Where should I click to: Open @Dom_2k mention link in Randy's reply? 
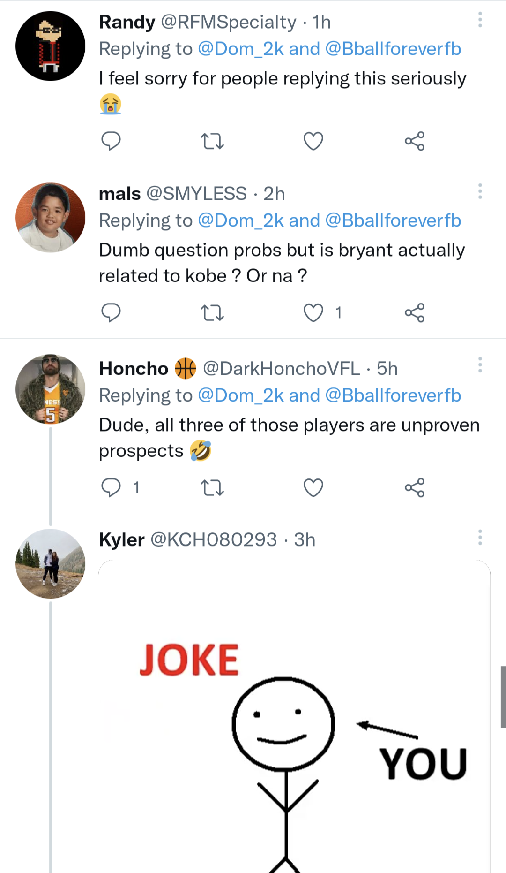coord(241,49)
